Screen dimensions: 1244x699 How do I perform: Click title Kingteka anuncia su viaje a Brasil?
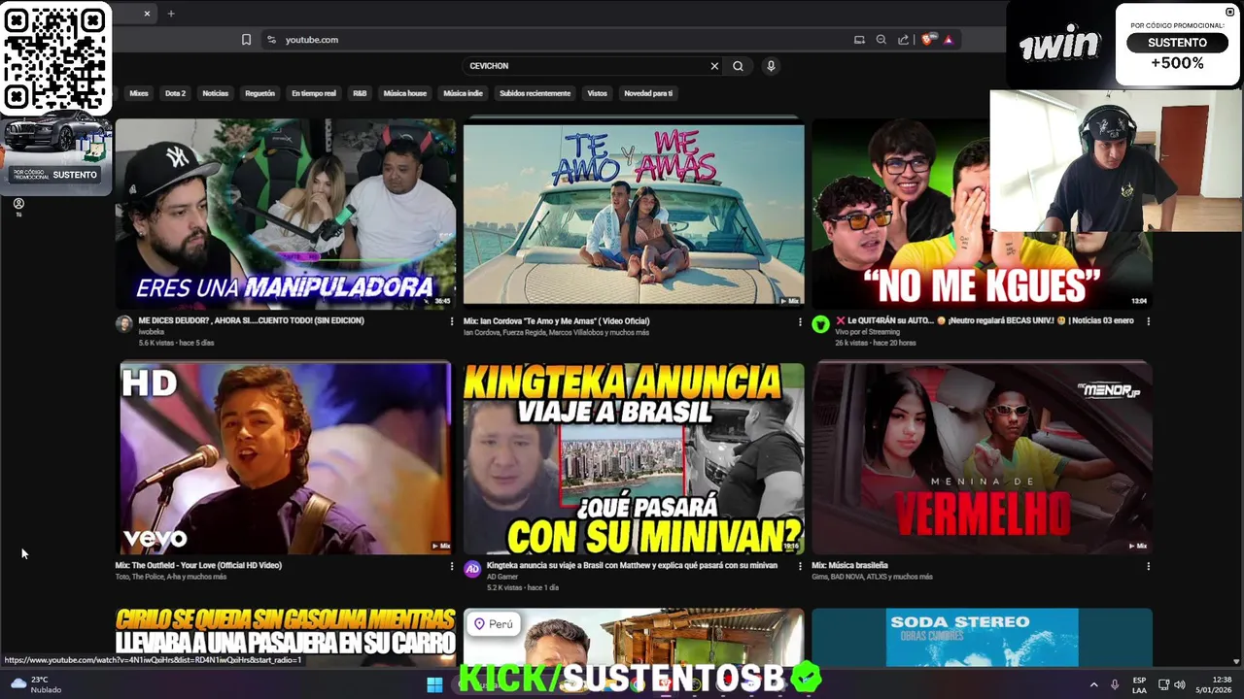[632, 565]
